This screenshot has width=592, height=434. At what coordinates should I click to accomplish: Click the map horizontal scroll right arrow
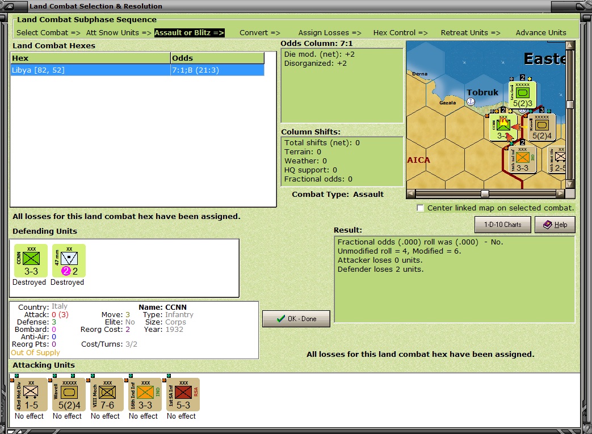(x=561, y=193)
